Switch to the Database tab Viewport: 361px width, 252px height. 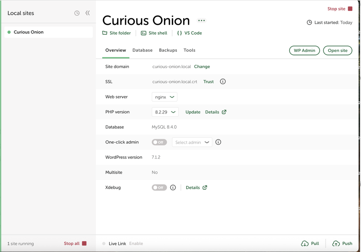pyautogui.click(x=142, y=50)
